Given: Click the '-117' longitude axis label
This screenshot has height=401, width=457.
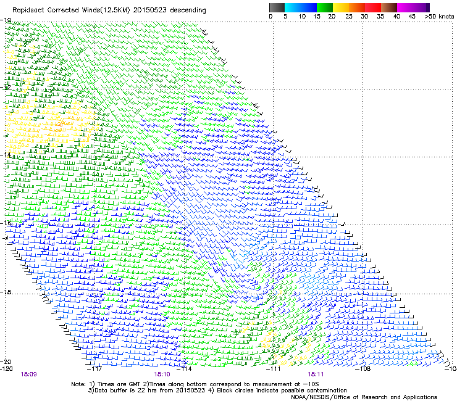Looking at the screenshot, I should click(x=94, y=369).
